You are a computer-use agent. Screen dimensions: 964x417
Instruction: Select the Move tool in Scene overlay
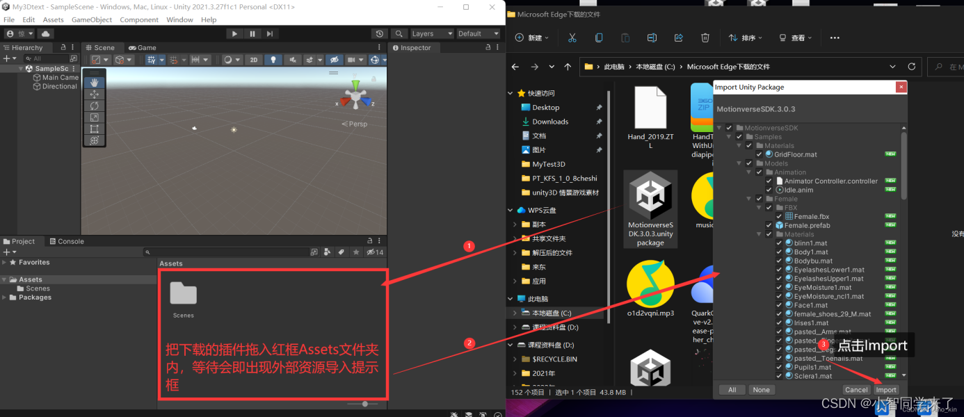[x=95, y=94]
